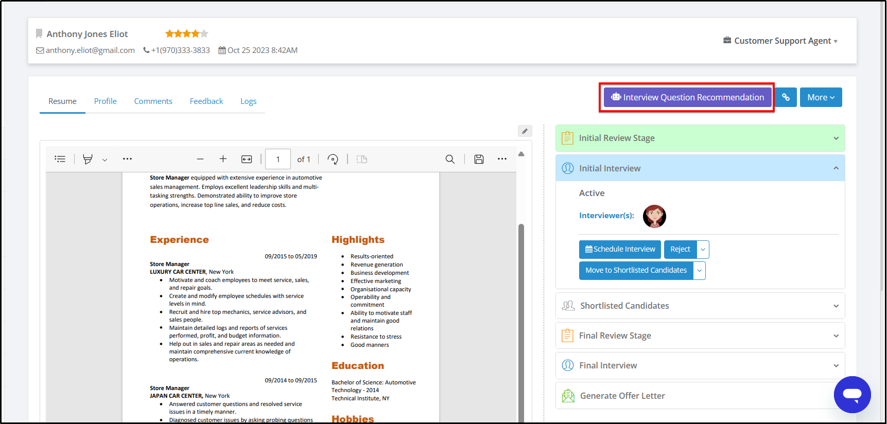Open highlight tool options chevron
This screenshot has width=887, height=424.
click(x=105, y=160)
